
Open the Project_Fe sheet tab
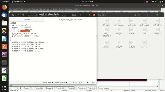[81, 88]
